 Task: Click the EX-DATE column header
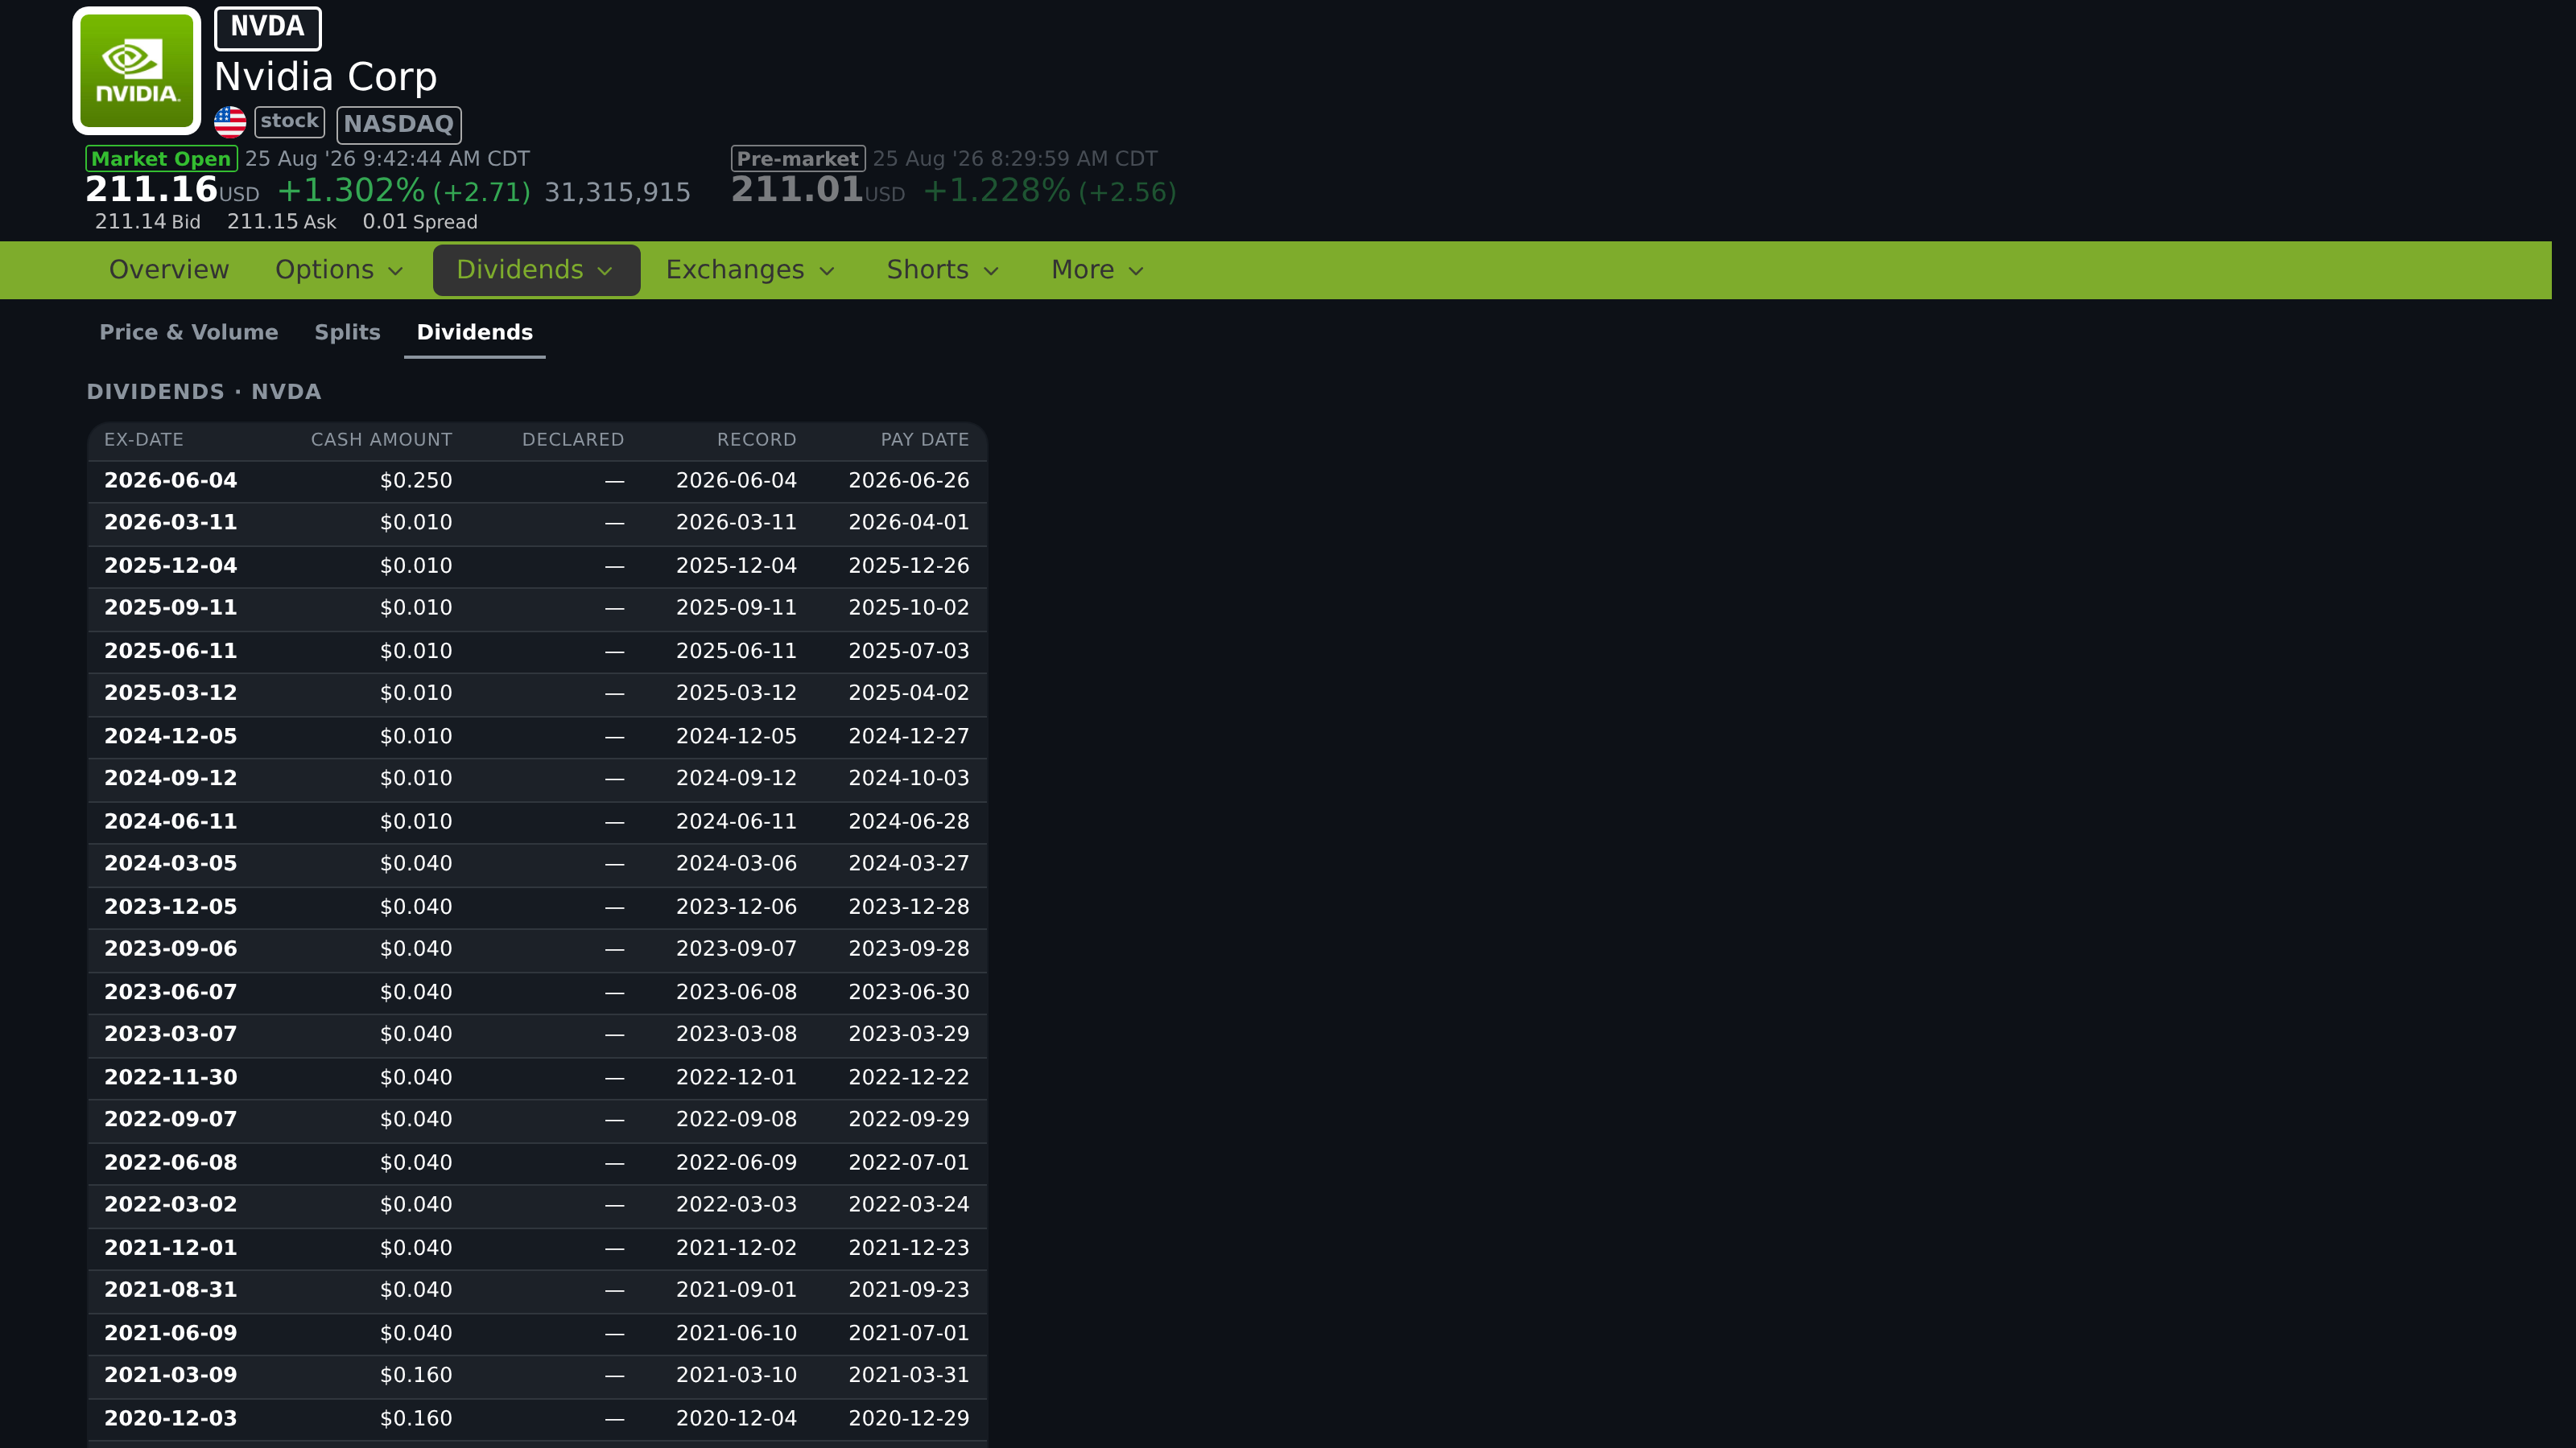(x=144, y=440)
